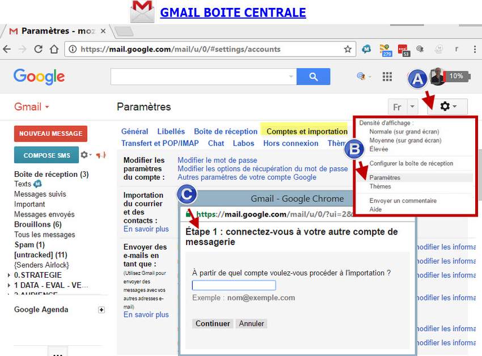The height and width of the screenshot is (356, 482).
Task: Open the Chrome three-dot menu
Action: 475,49
